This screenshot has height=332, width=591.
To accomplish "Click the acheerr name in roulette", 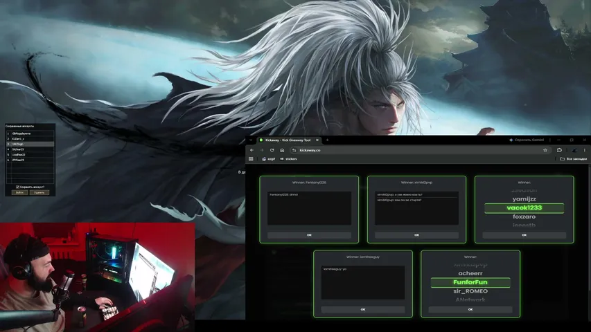I will click(x=470, y=273).
